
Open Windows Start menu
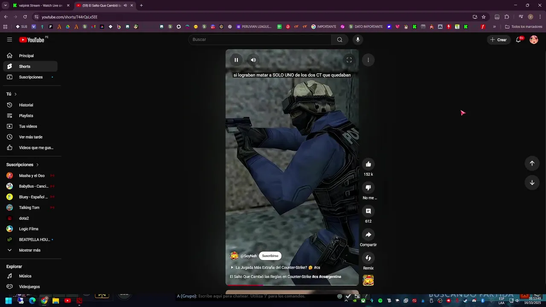click(8, 301)
